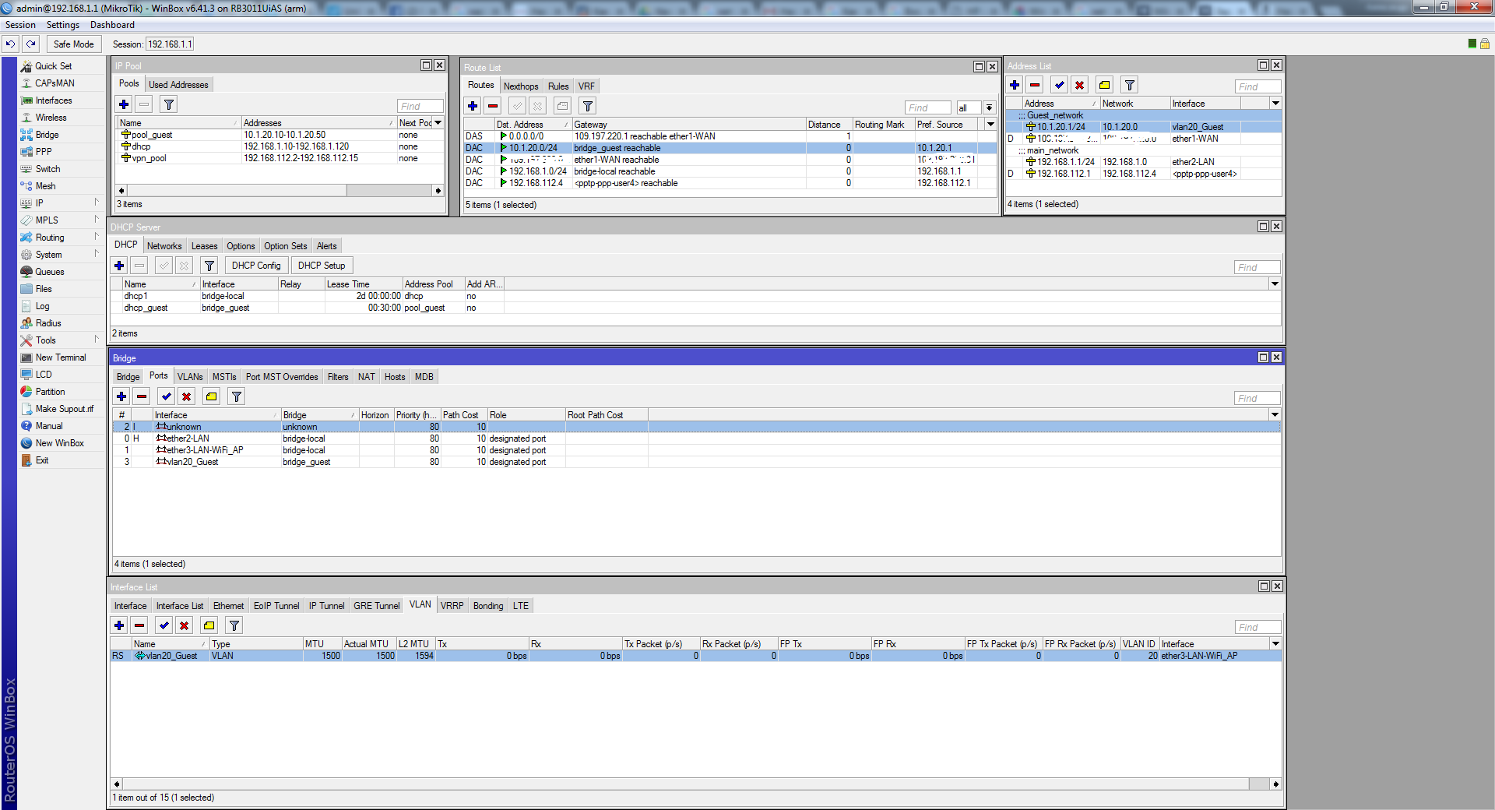
Task: Open the 'all' dropdown in Route List
Action: (x=989, y=107)
